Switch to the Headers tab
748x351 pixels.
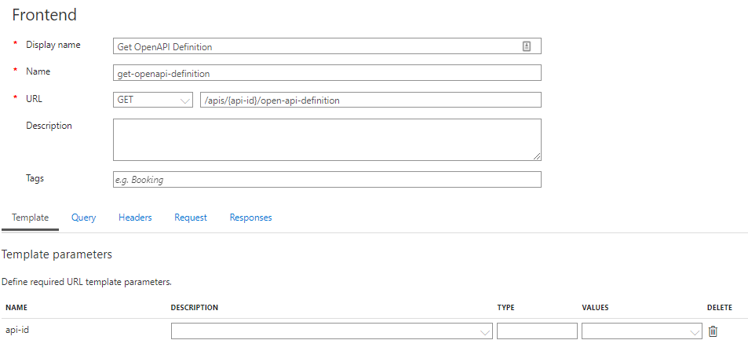point(135,218)
